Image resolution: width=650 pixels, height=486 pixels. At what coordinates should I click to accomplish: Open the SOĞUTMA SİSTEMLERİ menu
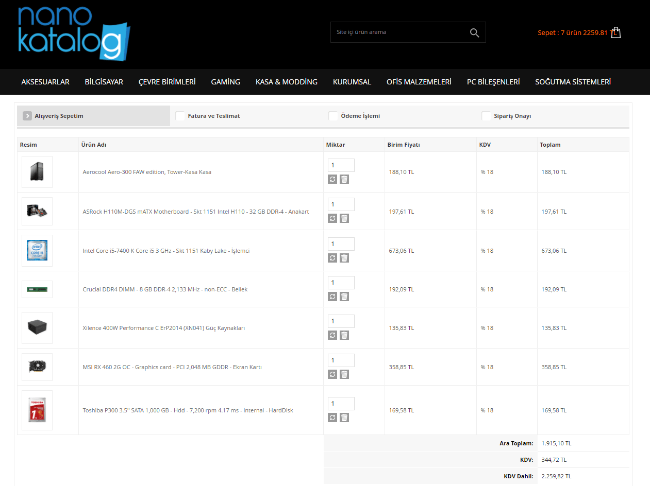(x=573, y=82)
